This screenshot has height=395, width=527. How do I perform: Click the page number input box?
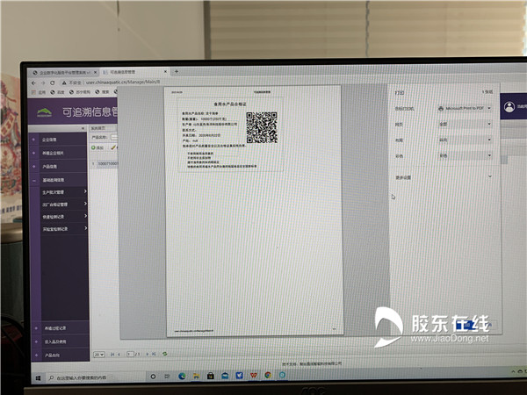(x=130, y=354)
